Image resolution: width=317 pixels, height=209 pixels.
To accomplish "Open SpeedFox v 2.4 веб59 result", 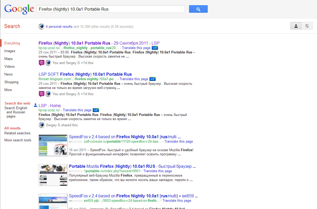I will (133, 196).
